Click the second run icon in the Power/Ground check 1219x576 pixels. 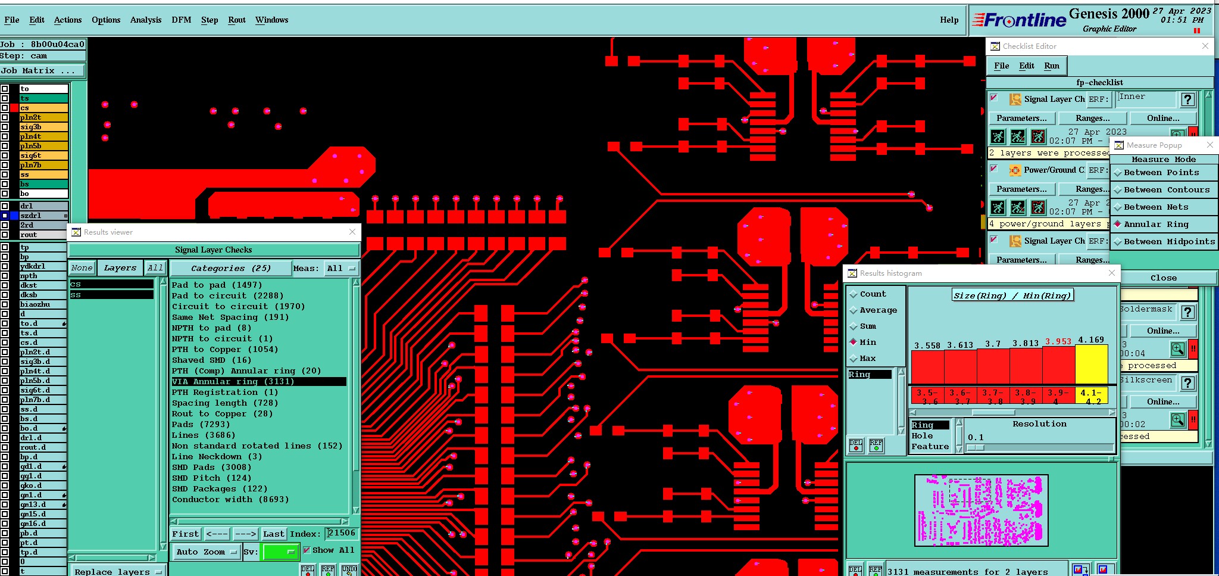click(1018, 207)
